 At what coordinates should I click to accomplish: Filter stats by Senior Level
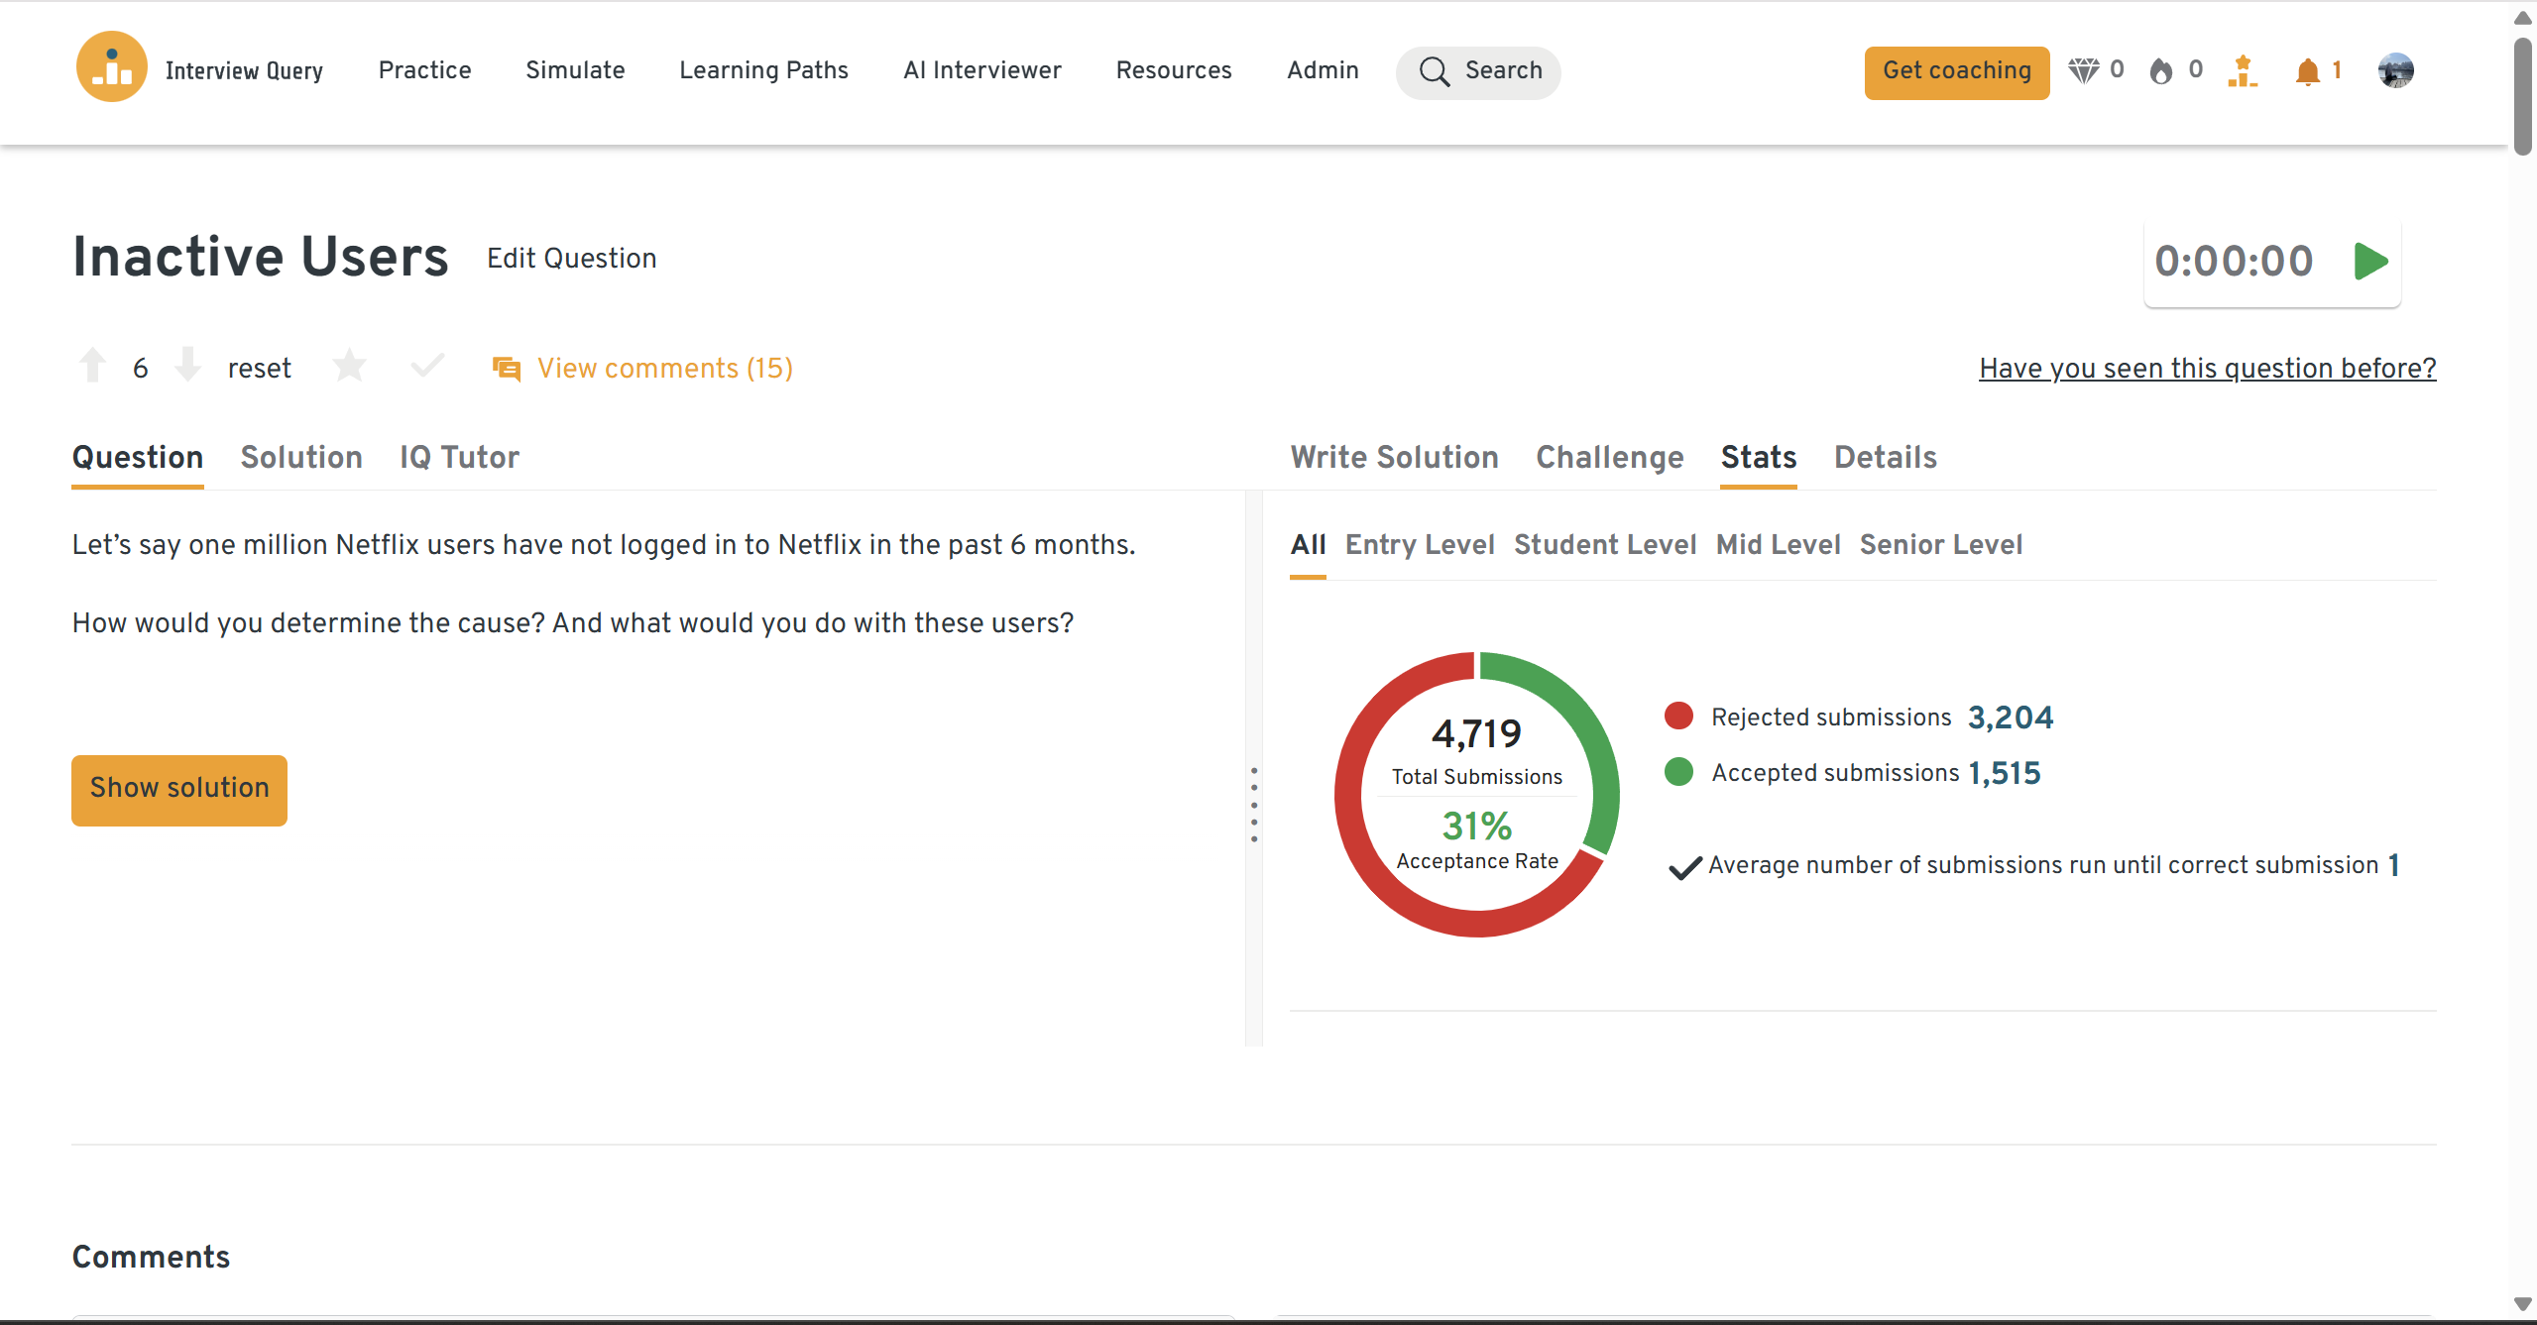1940,545
